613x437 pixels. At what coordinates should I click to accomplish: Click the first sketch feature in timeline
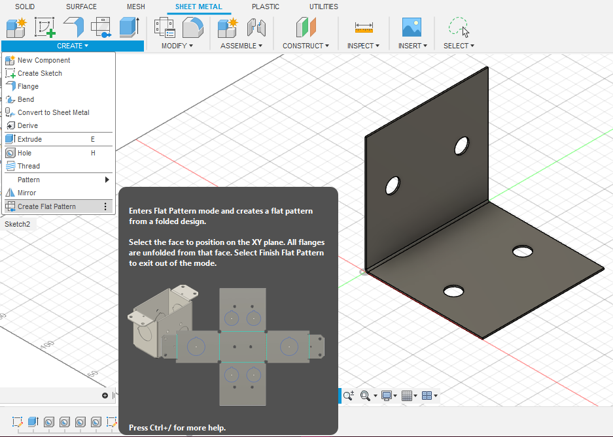(x=18, y=422)
